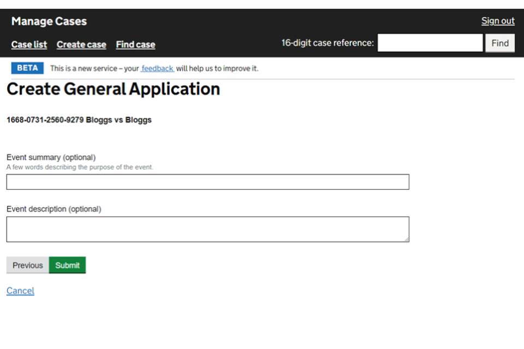Viewport: 524px width, 349px height.
Task: Click the Event description resize handle
Action: pos(406,239)
